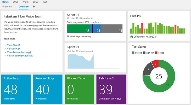Click 'Completed 10/28/2015' status text
The image size is (191, 105).
coord(145,37)
